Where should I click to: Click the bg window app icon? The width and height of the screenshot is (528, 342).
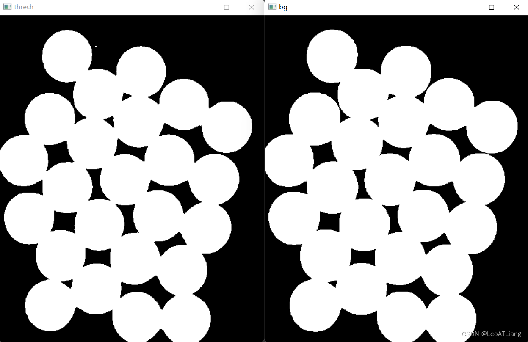tap(272, 7)
